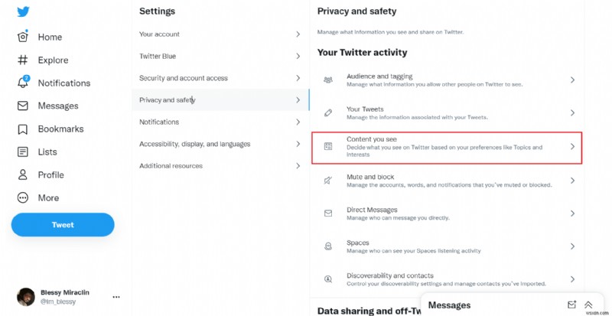Select Security and account access
The height and width of the screenshot is (316, 612).
219,78
